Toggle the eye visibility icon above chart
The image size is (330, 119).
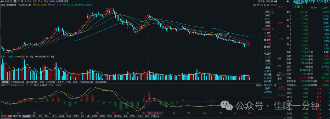(x=255, y=5)
